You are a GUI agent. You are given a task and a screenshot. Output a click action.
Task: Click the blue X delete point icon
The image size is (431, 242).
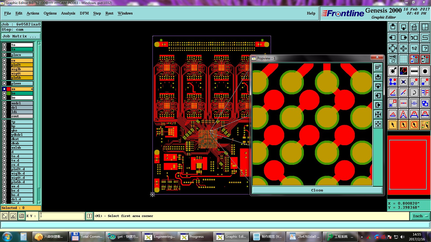point(404,82)
